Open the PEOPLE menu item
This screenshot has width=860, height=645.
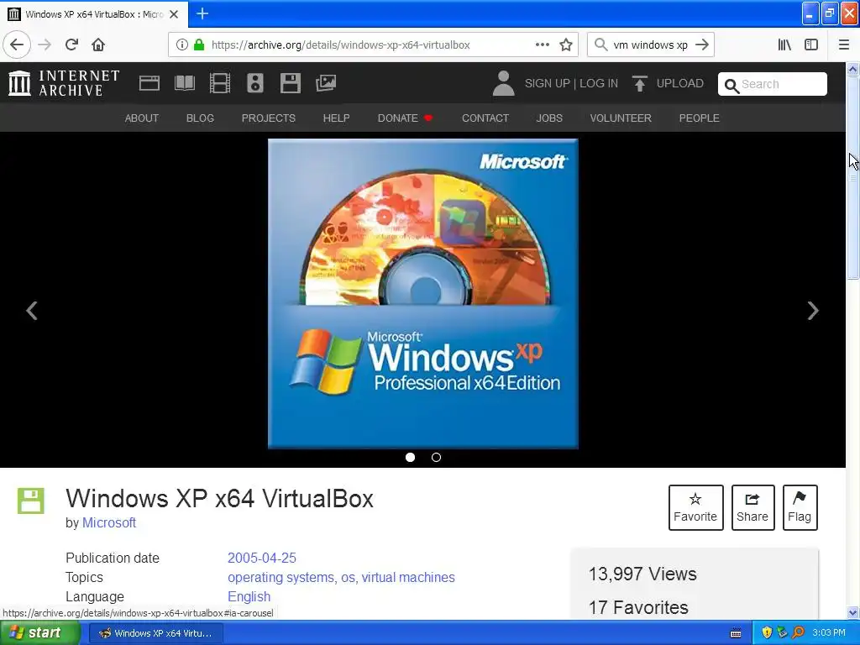click(700, 118)
